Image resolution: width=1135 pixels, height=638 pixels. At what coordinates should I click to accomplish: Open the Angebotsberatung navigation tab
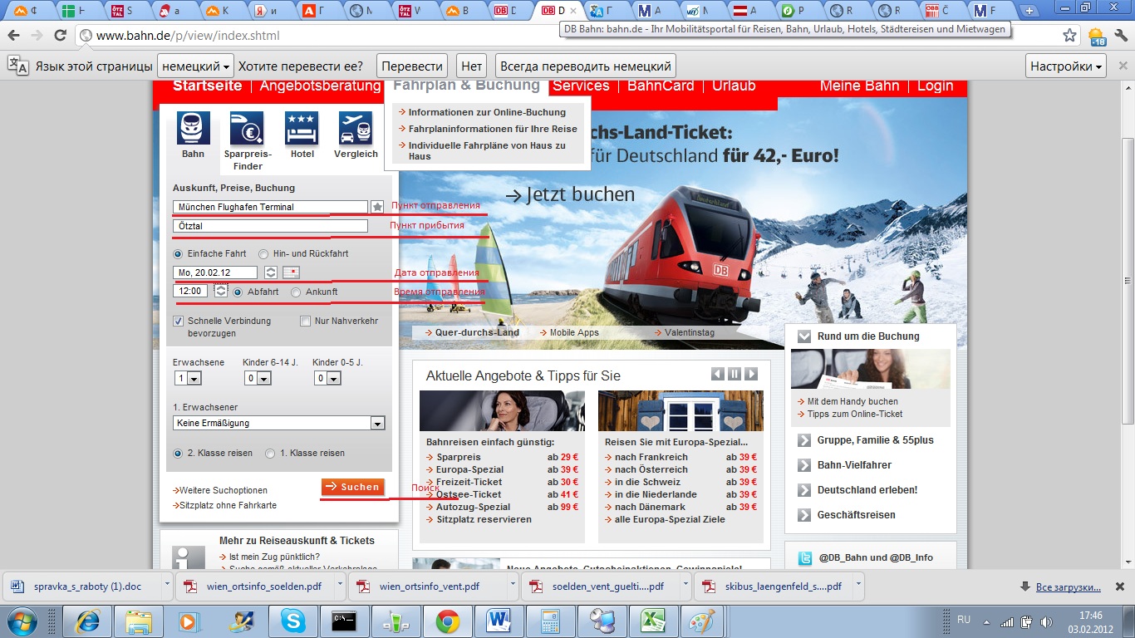coord(320,86)
